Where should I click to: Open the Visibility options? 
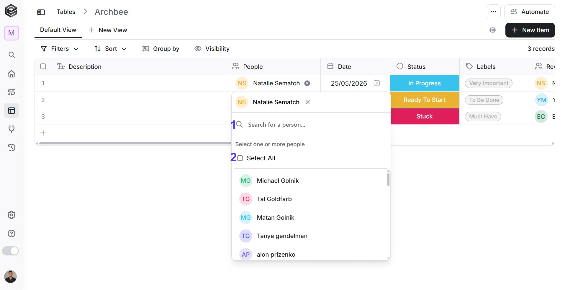[212, 49]
